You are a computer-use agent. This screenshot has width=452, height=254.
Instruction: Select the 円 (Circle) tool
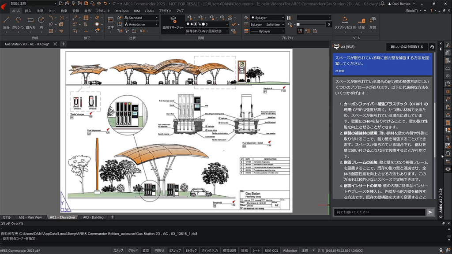pyautogui.click(x=41, y=20)
